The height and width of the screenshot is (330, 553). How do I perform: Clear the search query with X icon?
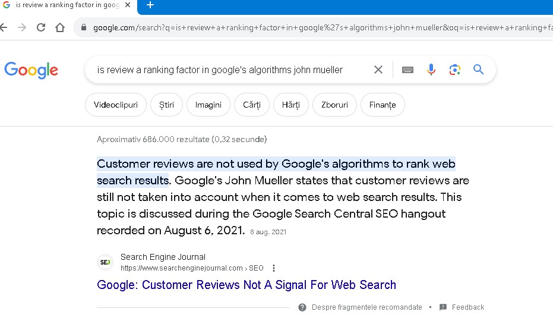(x=378, y=70)
